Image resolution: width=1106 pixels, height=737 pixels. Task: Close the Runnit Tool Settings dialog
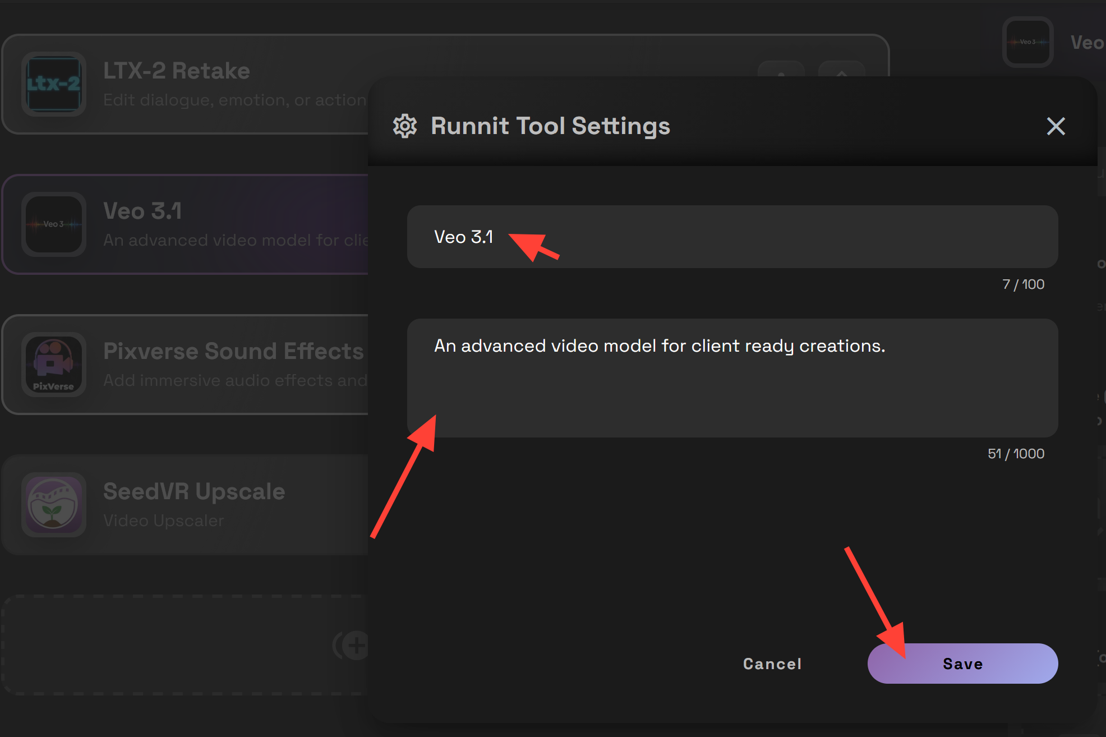1056,126
